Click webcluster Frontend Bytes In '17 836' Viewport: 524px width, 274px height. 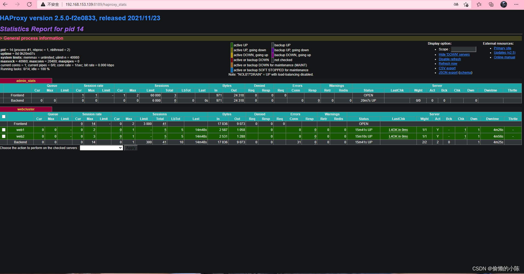pos(222,124)
